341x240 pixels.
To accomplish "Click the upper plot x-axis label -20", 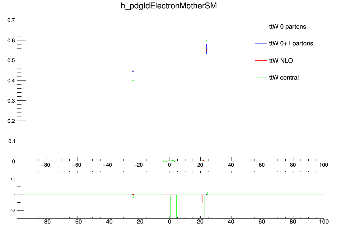I will point(138,165).
